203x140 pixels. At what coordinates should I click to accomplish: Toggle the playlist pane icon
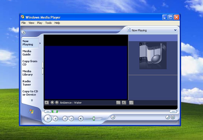[x=131, y=103]
